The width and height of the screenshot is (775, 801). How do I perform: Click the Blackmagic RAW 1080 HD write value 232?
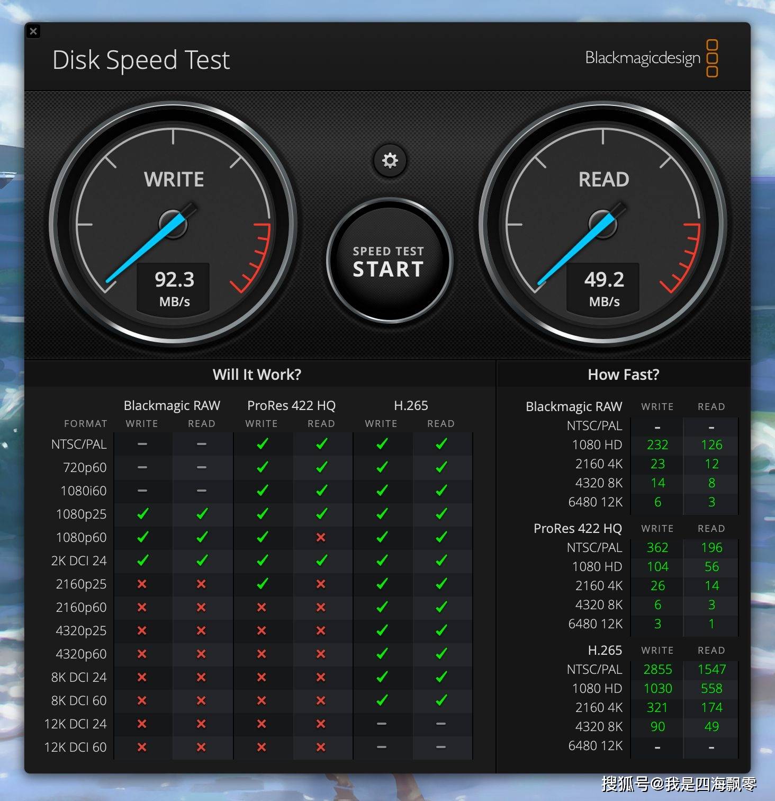[x=657, y=444]
